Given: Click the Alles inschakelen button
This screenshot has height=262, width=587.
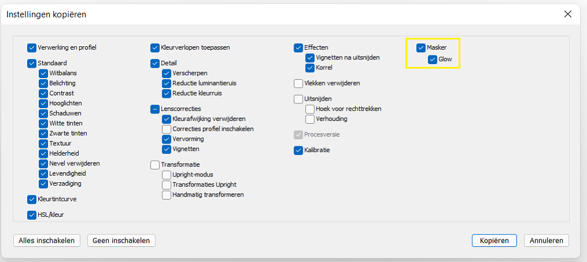Looking at the screenshot, I should click(47, 241).
